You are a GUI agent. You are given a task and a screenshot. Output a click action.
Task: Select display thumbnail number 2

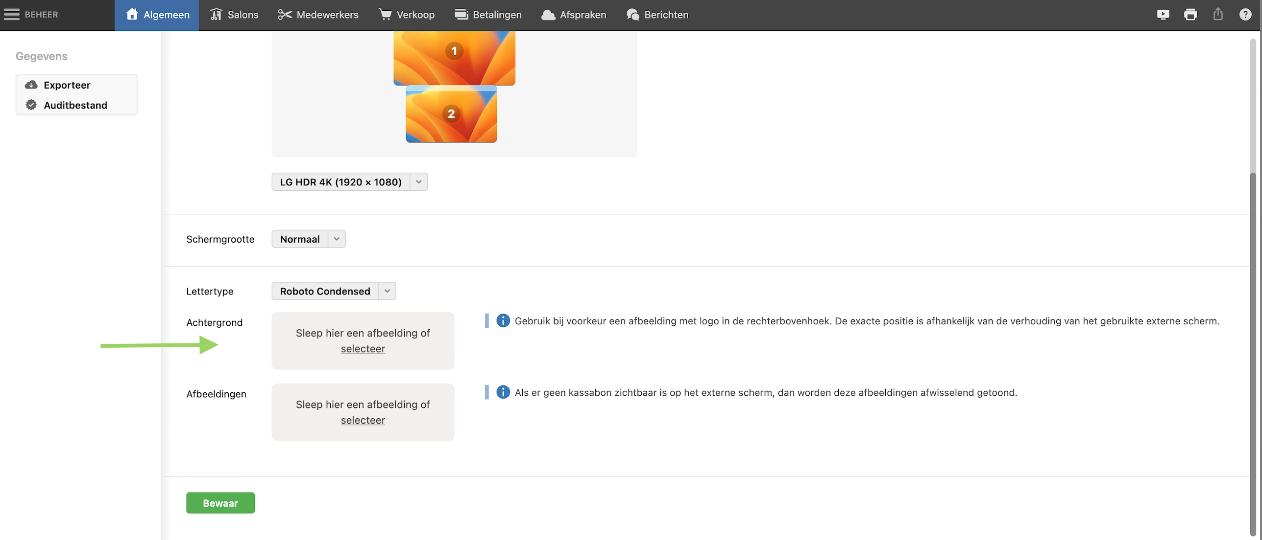coord(451,114)
